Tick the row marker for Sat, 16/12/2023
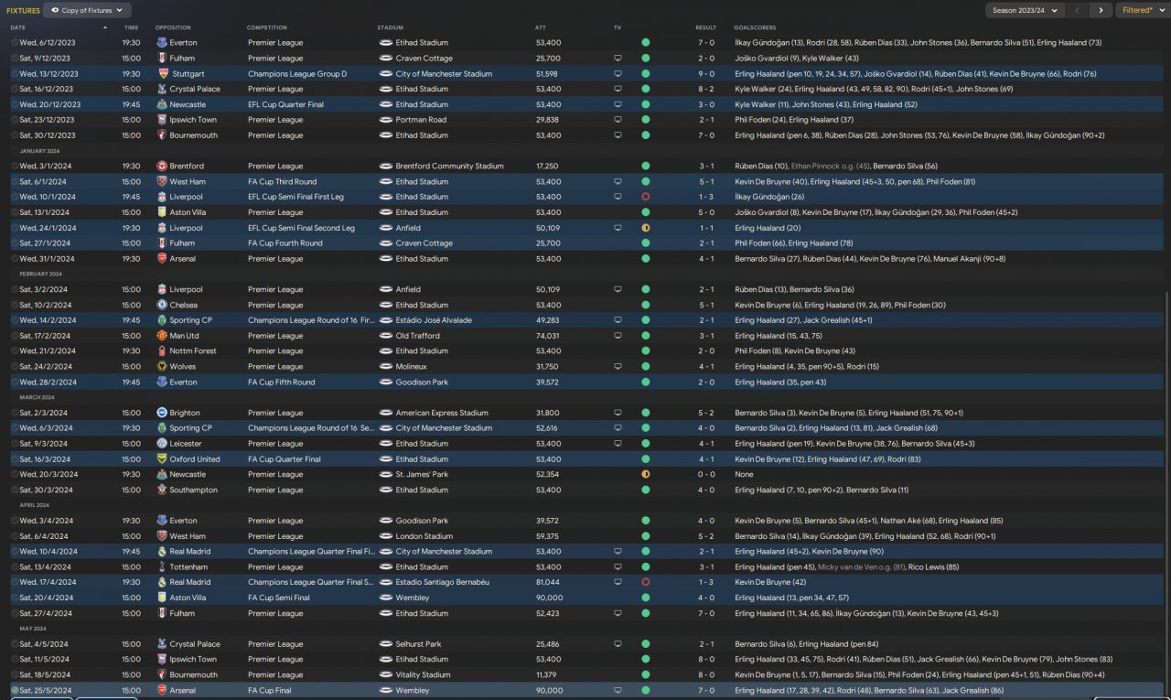Viewport: 1171px width, 700px height. pyautogui.click(x=15, y=90)
